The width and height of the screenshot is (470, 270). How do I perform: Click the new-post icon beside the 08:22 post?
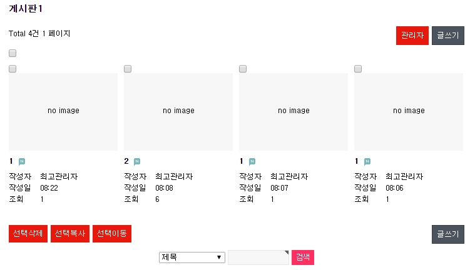[22, 162]
